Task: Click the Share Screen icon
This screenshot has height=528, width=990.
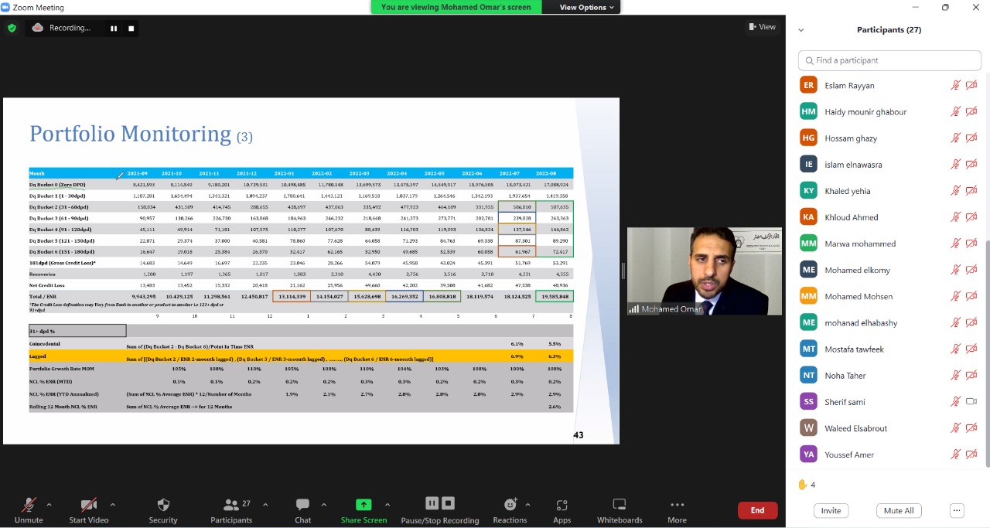Action: click(364, 505)
